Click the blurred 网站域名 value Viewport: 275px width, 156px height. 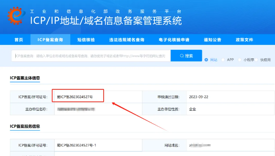[x=200, y=145]
